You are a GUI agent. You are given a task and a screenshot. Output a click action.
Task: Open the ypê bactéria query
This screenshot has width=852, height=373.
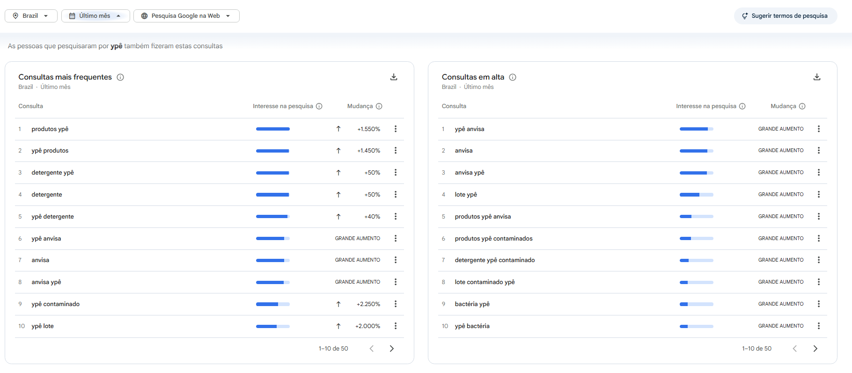click(x=472, y=326)
